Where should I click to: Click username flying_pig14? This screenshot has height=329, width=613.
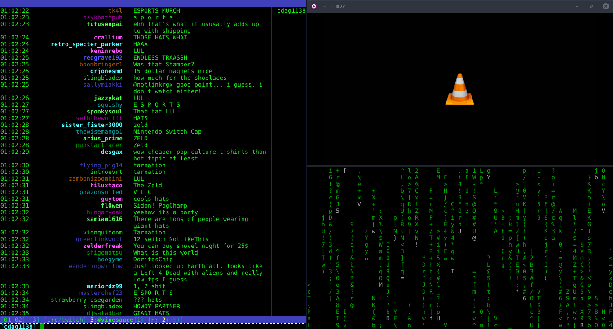pyautogui.click(x=101, y=165)
